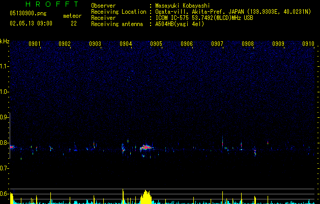Select the file name 05130900.png
The width and height of the screenshot is (320, 204).
click(28, 14)
